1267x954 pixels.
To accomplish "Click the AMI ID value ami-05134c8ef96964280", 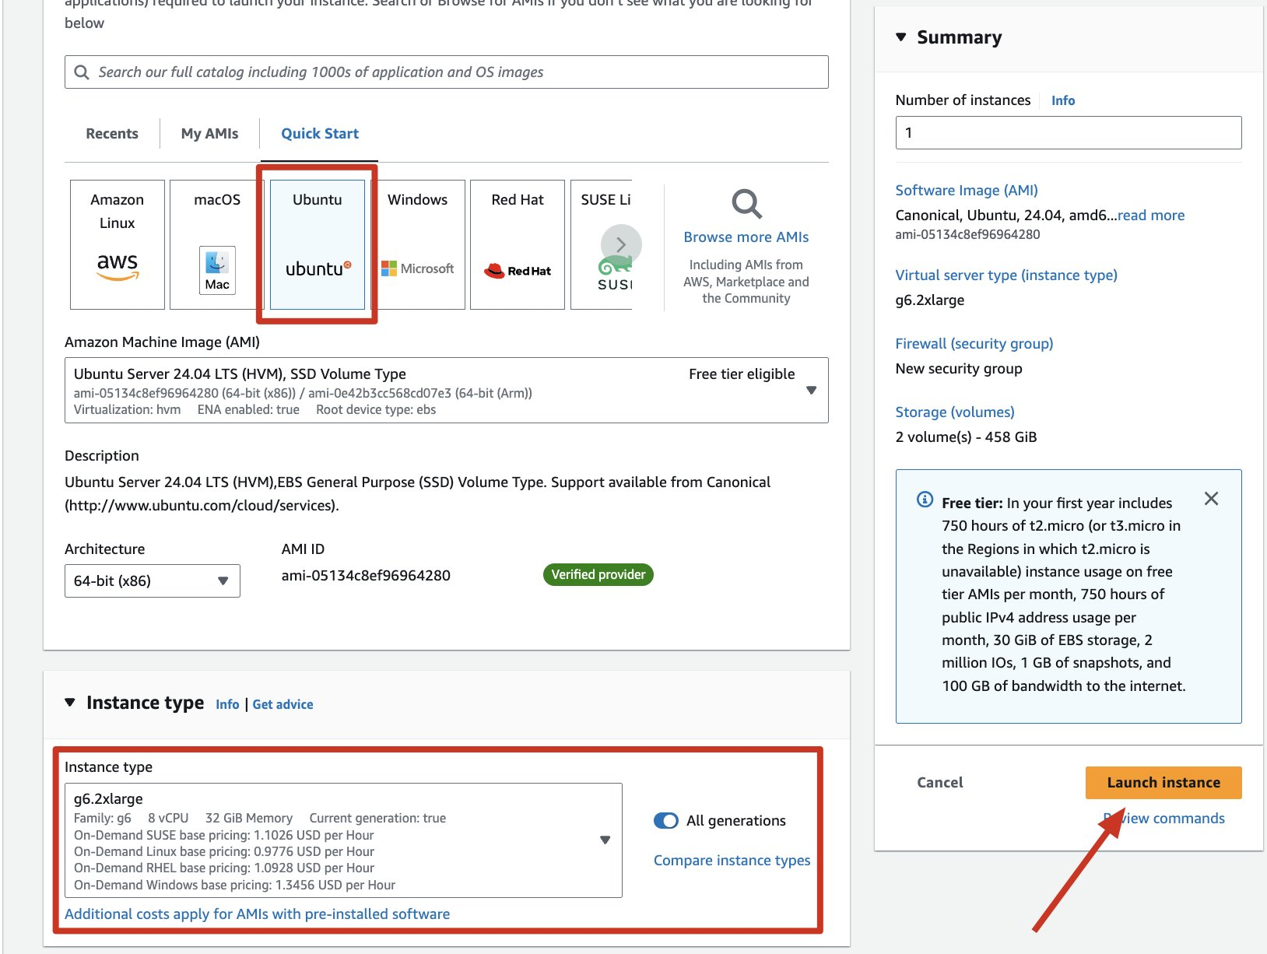I will click(x=366, y=576).
